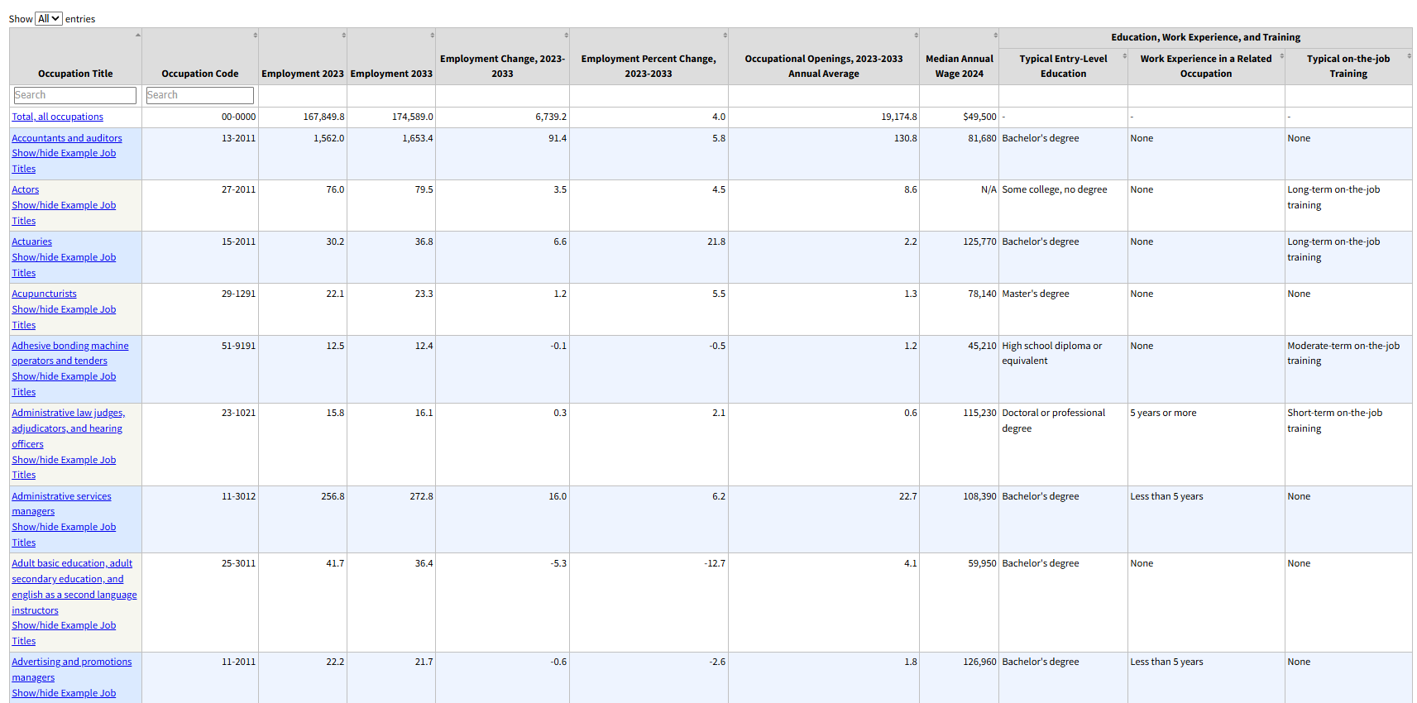
Task: Show example job titles for Acupuncturists
Action: click(64, 318)
